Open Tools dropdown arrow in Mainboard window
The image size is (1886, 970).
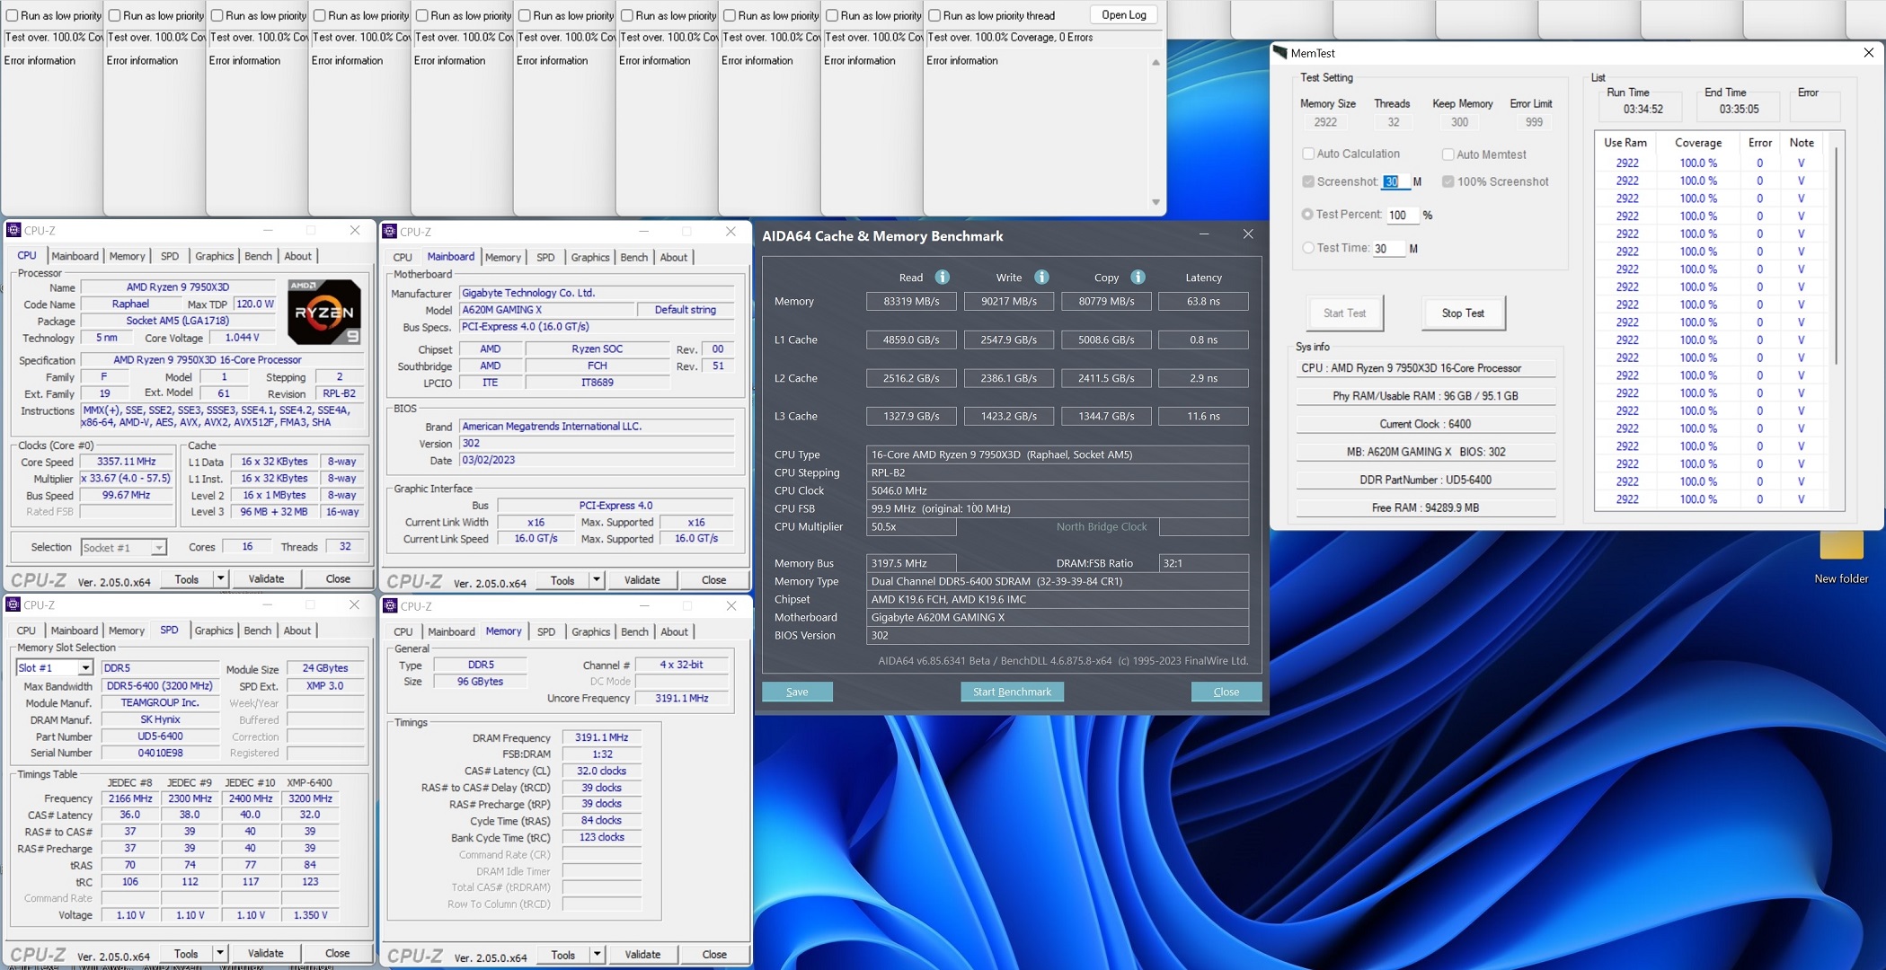(x=596, y=580)
